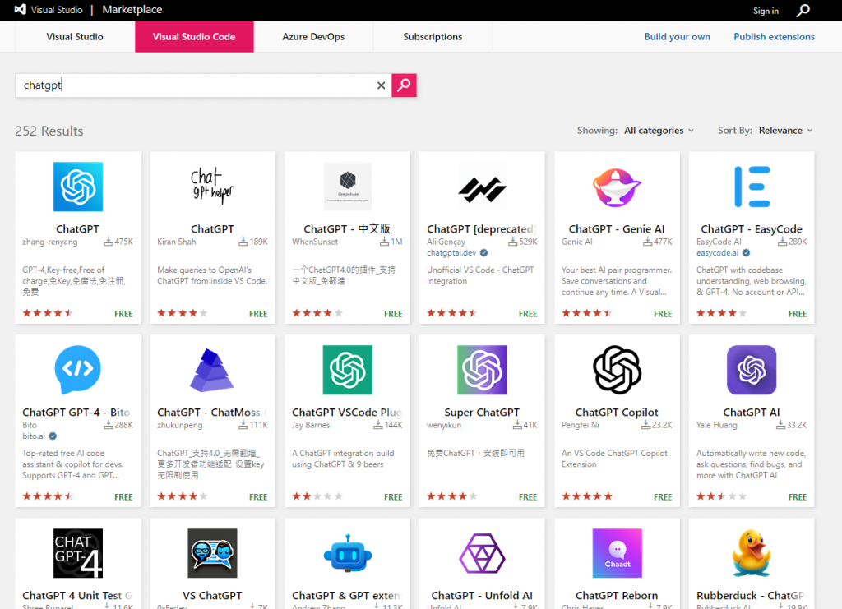This screenshot has width=842, height=609.
Task: Open the Subscriptions tab
Action: point(433,36)
